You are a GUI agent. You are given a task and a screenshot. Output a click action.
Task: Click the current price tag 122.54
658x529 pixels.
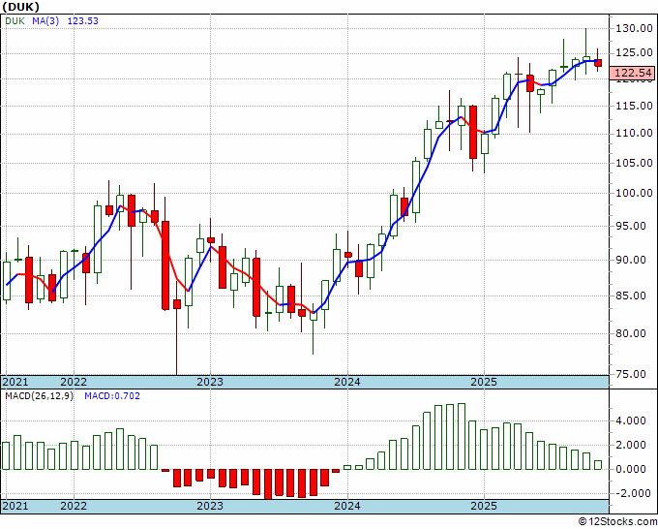tap(632, 73)
